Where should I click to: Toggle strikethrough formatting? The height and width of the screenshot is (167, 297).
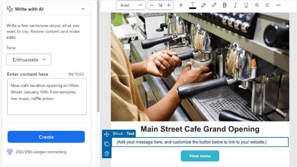[x=257, y=5]
